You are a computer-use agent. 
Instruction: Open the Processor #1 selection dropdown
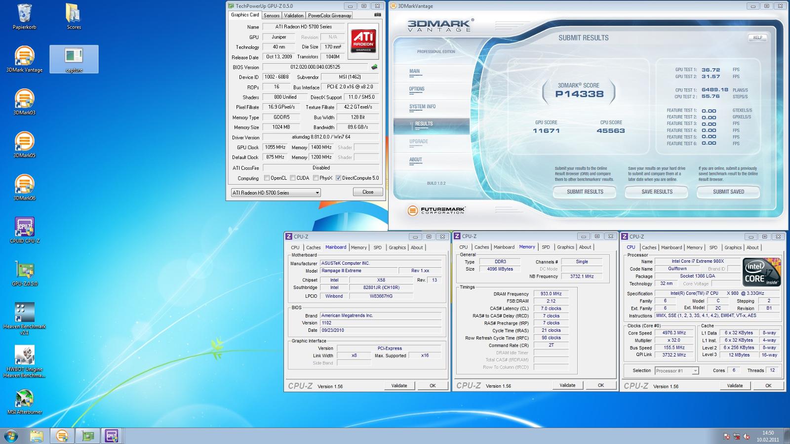tap(676, 370)
